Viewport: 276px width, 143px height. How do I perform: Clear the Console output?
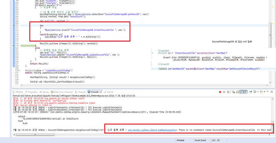[x=233, y=92]
